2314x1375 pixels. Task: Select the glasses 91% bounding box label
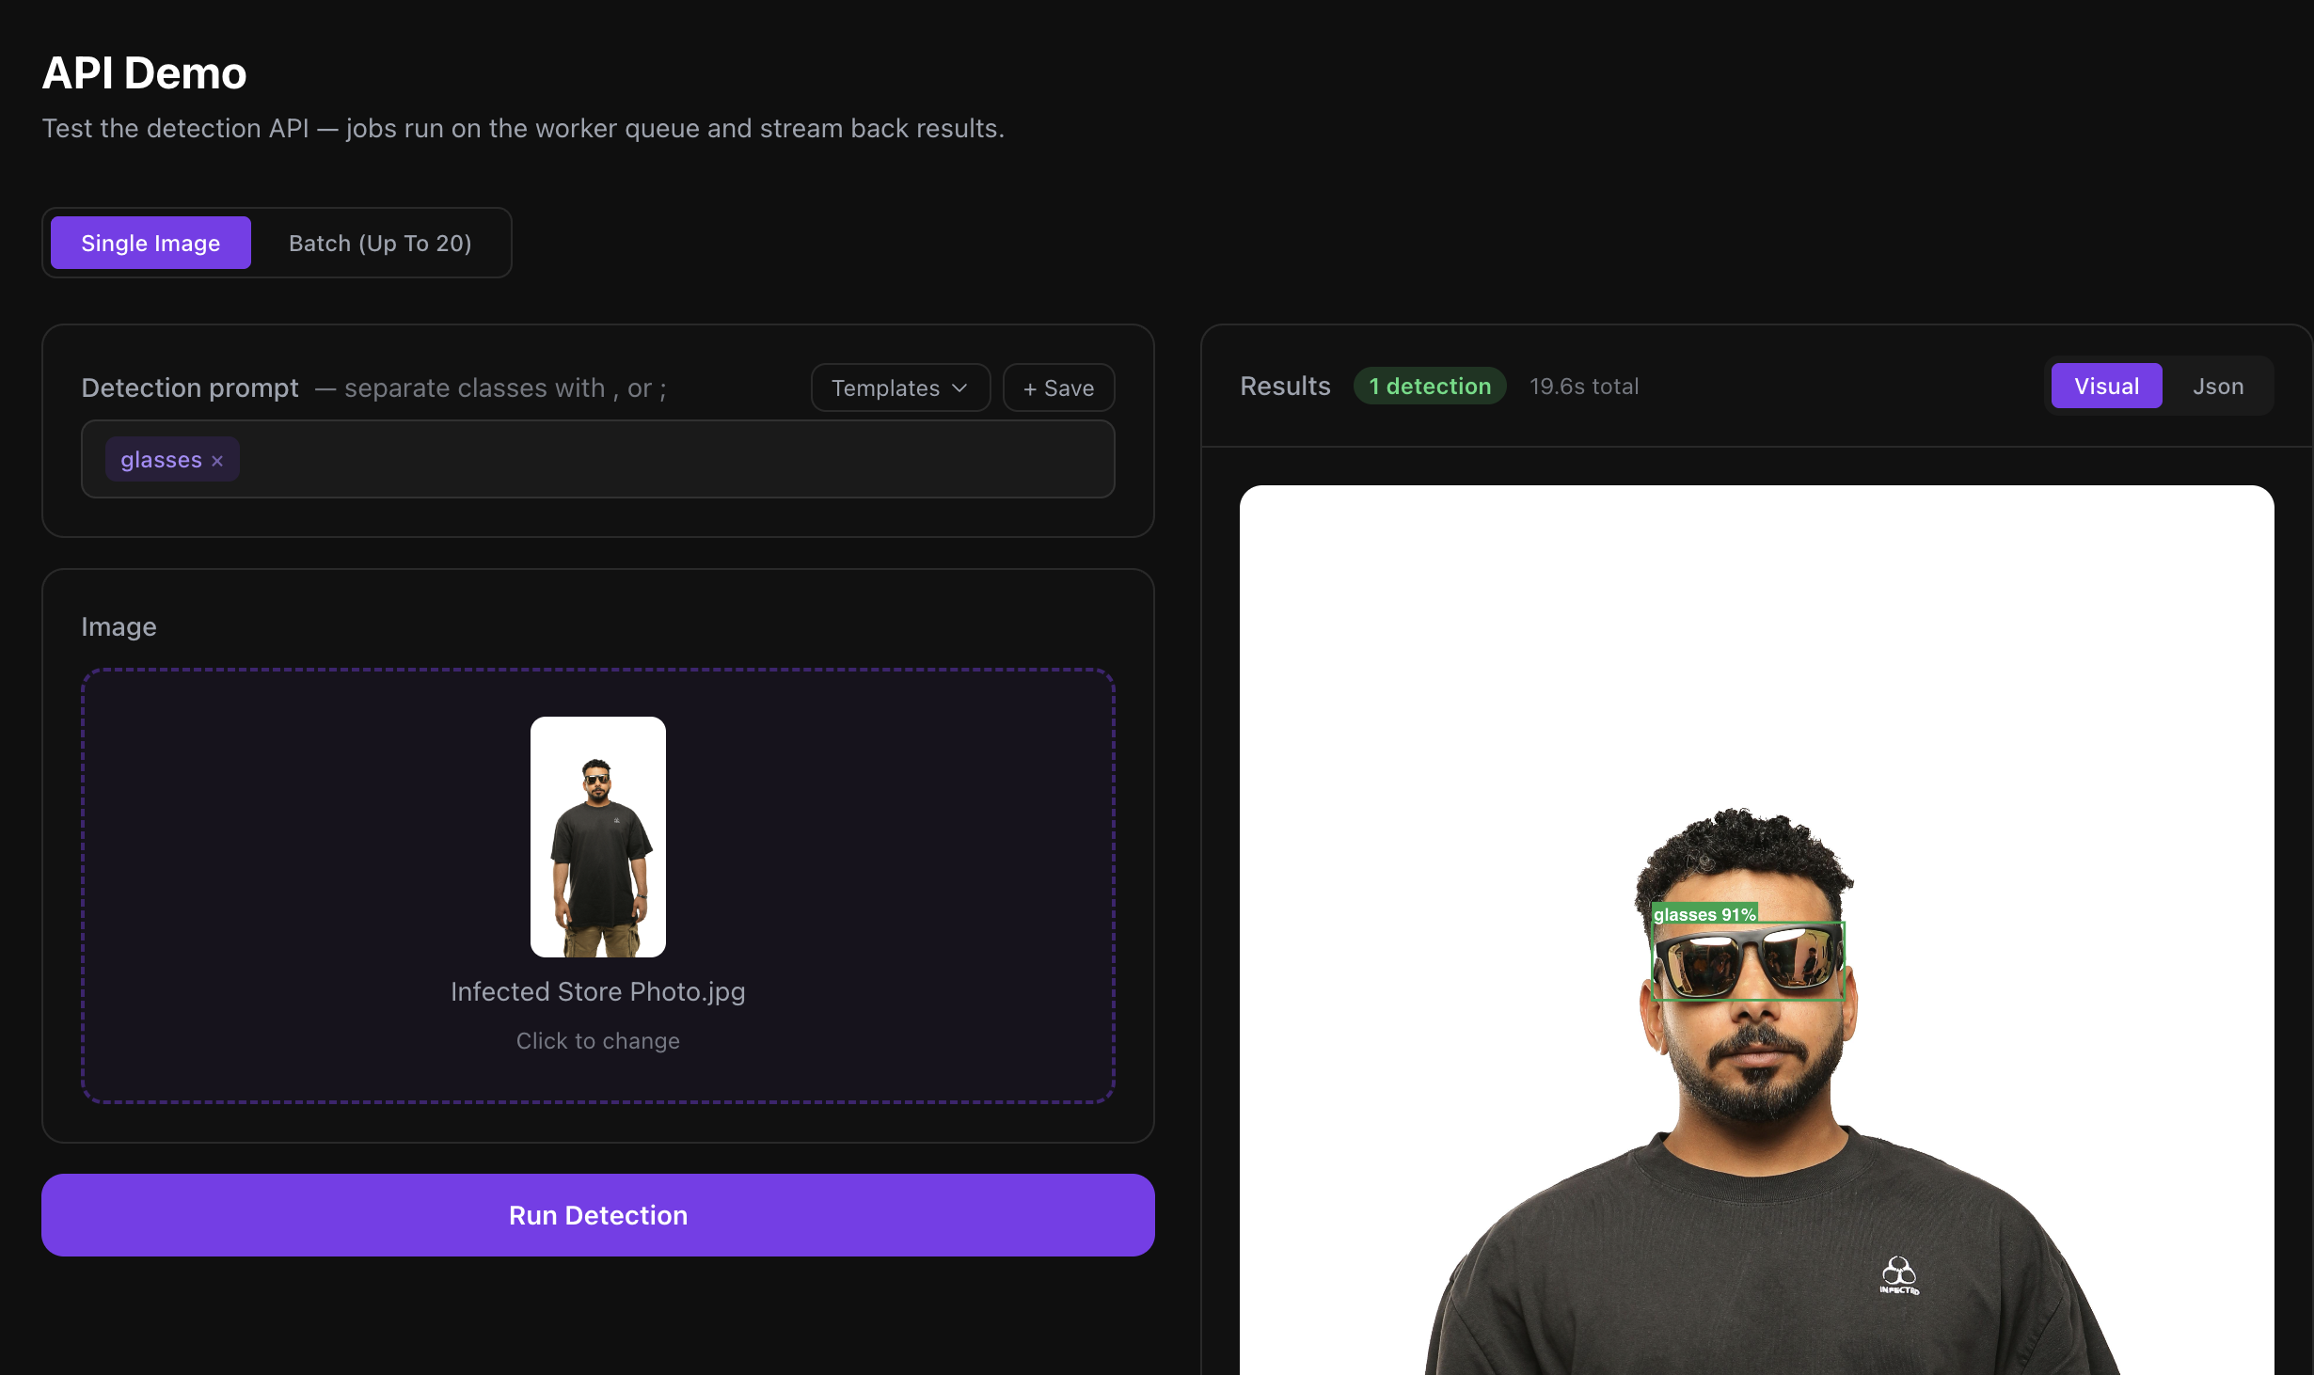coord(1704,913)
